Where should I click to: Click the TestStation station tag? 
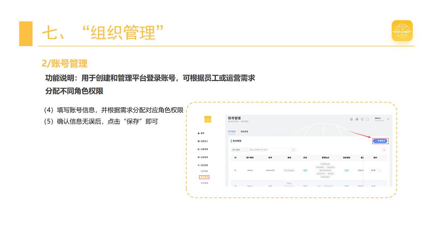320,167
